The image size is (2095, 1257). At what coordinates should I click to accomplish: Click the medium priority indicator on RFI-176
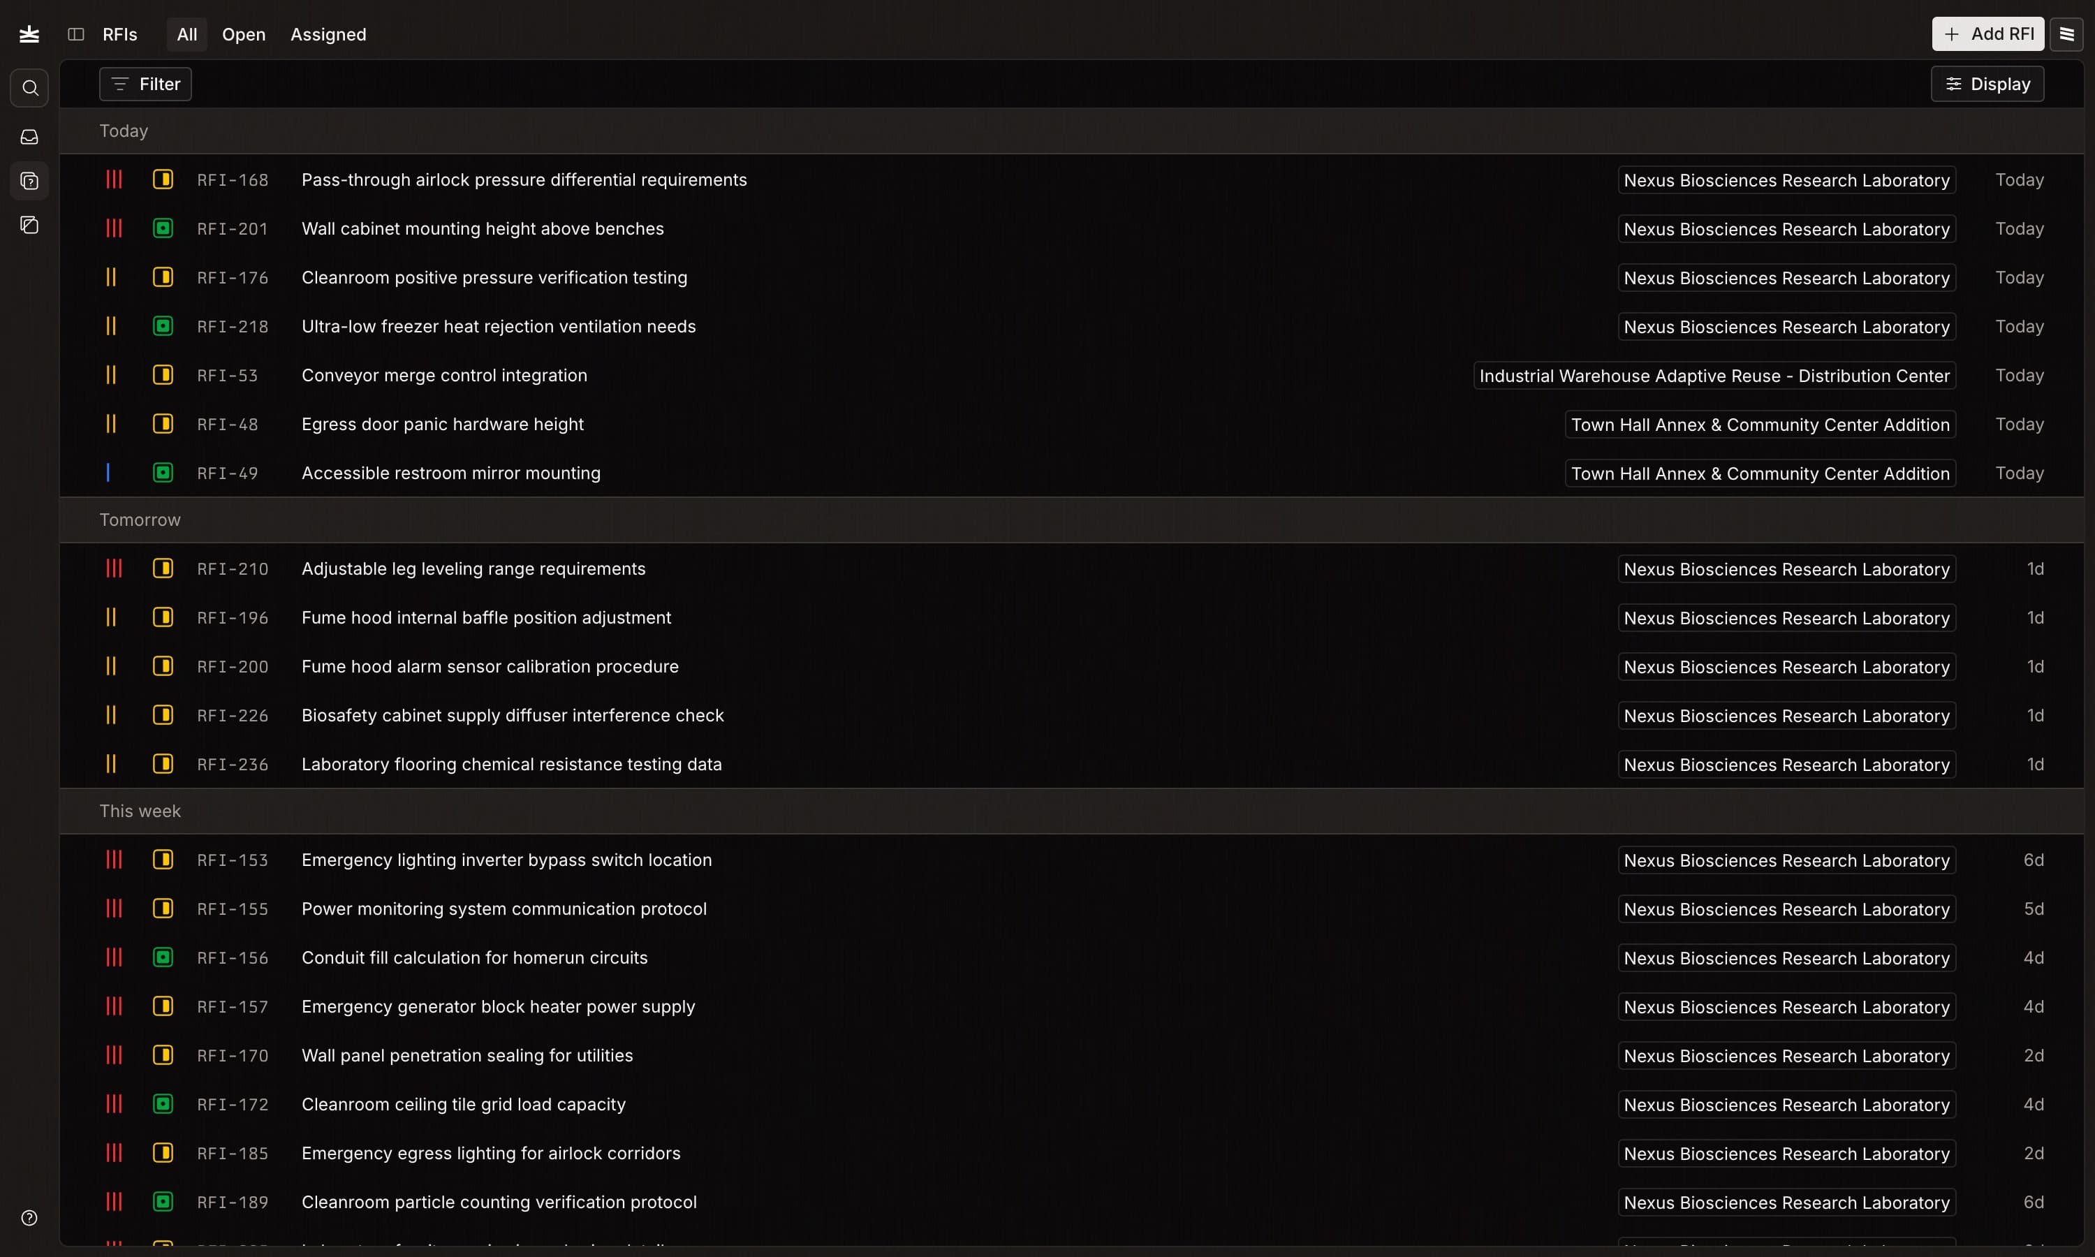pyautogui.click(x=112, y=277)
